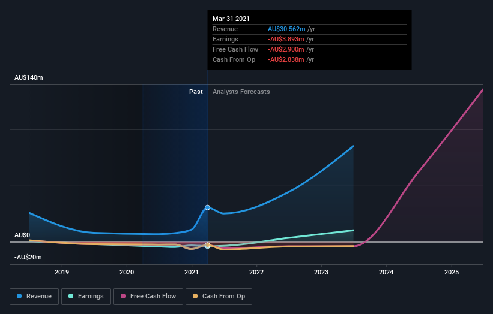Click the 2022 x-axis label
Image resolution: width=493 pixels, height=314 pixels.
coord(256,272)
